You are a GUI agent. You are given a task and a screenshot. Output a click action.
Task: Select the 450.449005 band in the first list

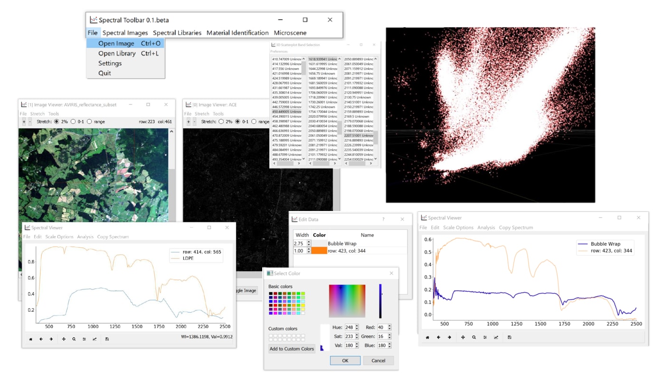tap(287, 112)
